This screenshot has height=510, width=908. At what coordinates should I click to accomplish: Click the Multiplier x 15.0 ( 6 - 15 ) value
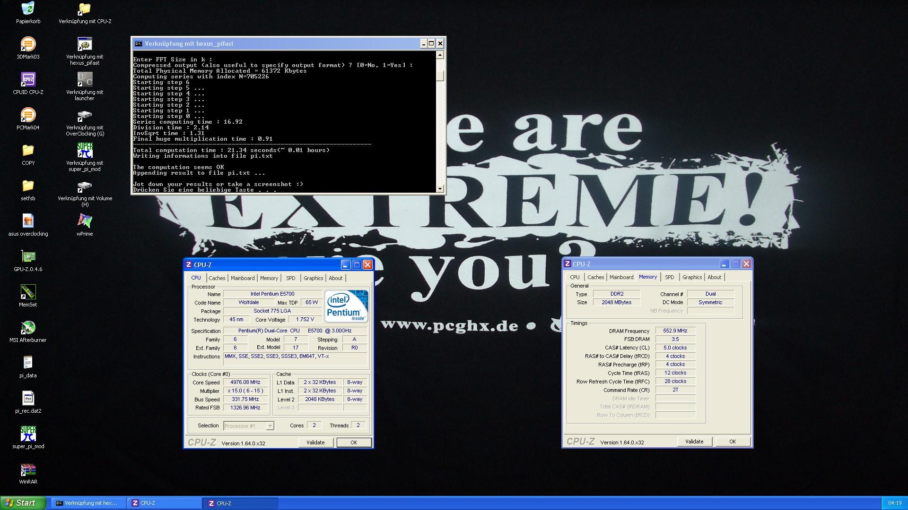coord(245,391)
